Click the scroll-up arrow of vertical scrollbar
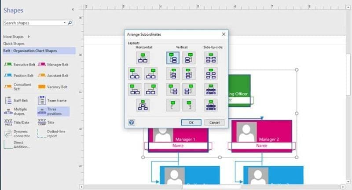This screenshot has height=190, width=352. point(348,7)
